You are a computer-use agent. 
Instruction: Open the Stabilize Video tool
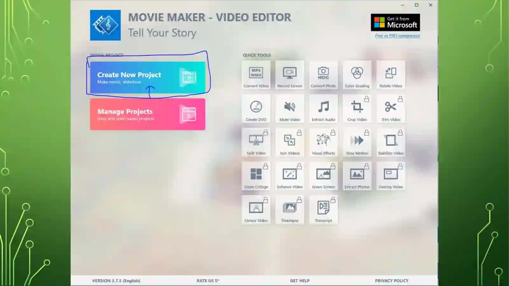pyautogui.click(x=391, y=142)
